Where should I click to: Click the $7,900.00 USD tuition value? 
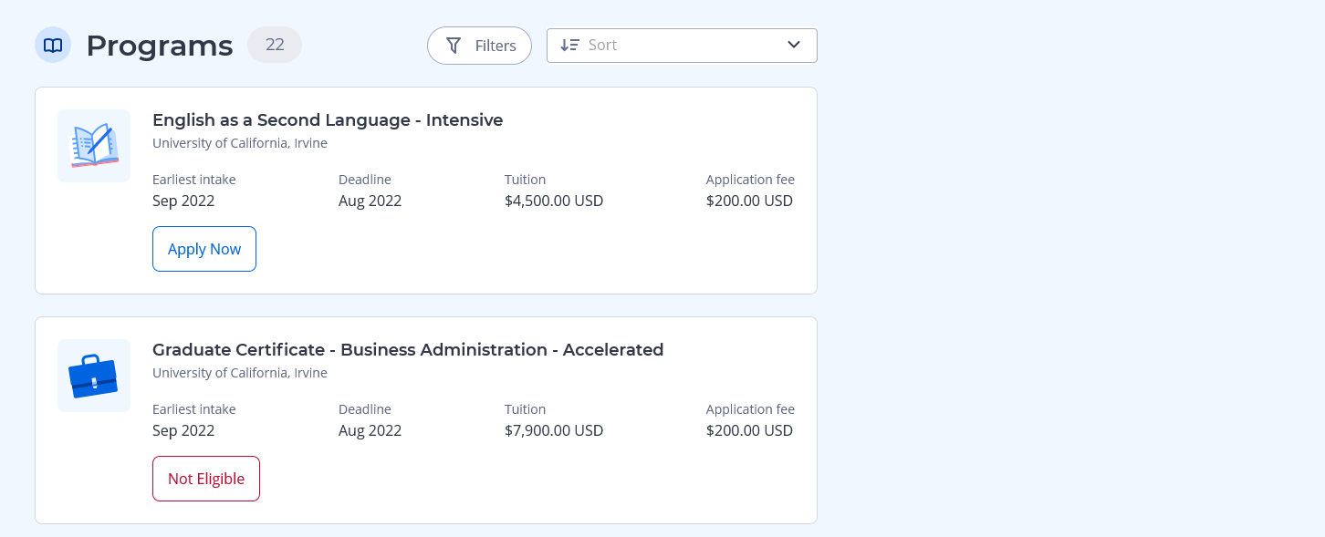[x=554, y=430]
